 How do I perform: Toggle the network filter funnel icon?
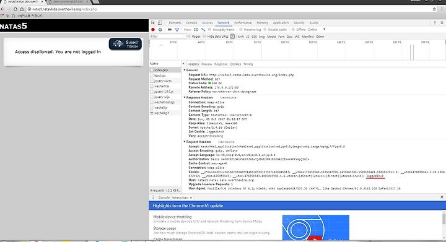(177, 30)
